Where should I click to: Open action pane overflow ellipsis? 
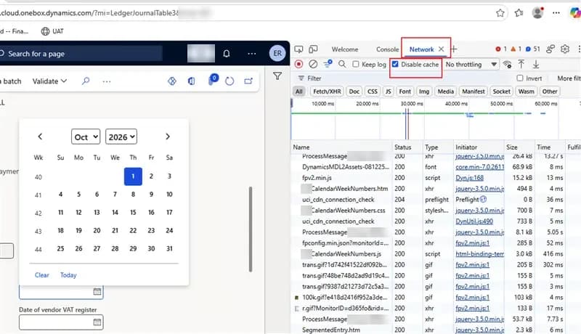[x=107, y=81]
